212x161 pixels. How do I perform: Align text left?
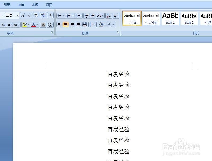coord(59,24)
